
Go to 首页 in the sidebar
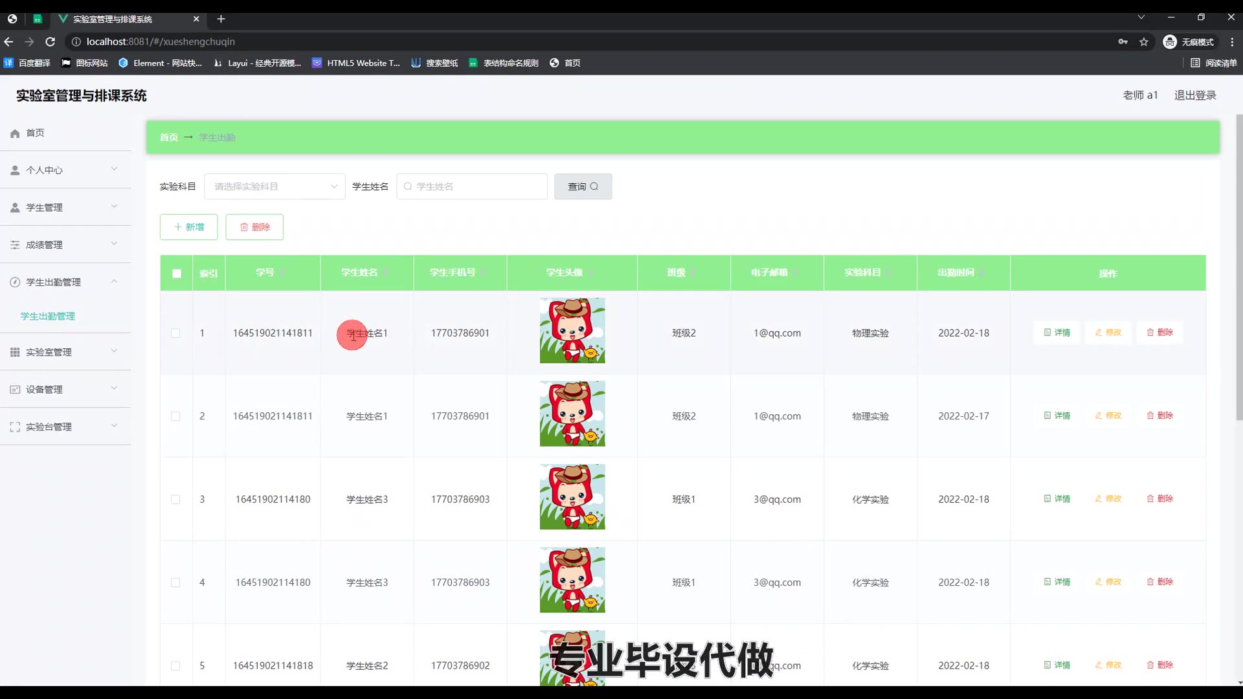point(65,133)
